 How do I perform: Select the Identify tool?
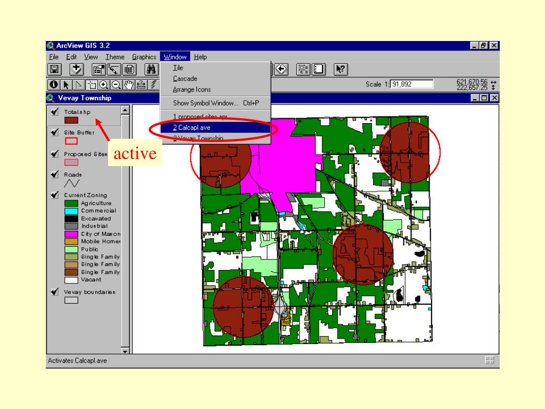(54, 85)
